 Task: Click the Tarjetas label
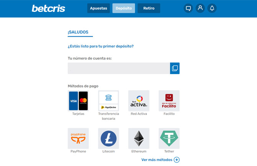(x=78, y=114)
